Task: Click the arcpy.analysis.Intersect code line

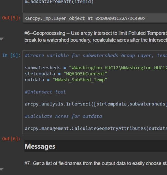Action: click(x=96, y=104)
